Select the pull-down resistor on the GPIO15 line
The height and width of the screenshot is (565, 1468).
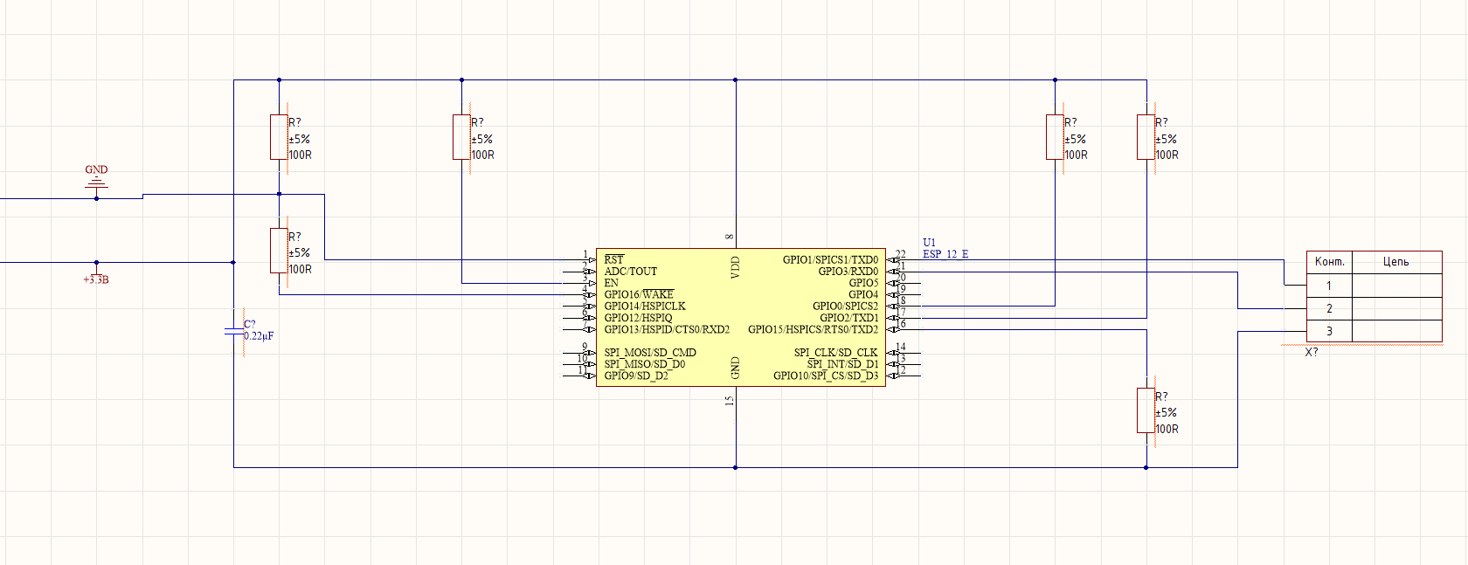tap(1146, 410)
